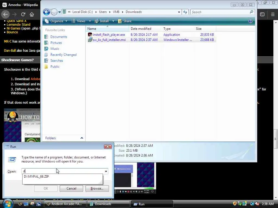Click the Views toolbar button
The image size is (278, 208).
[78, 21]
